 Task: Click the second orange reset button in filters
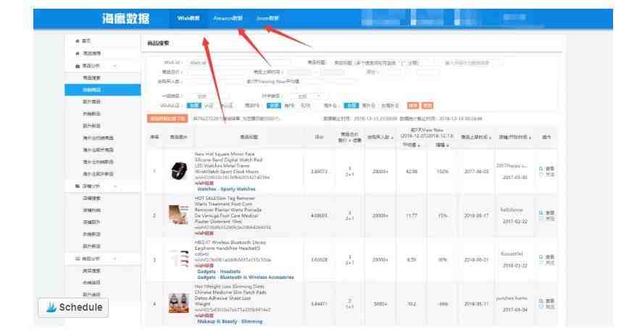tap(428, 106)
